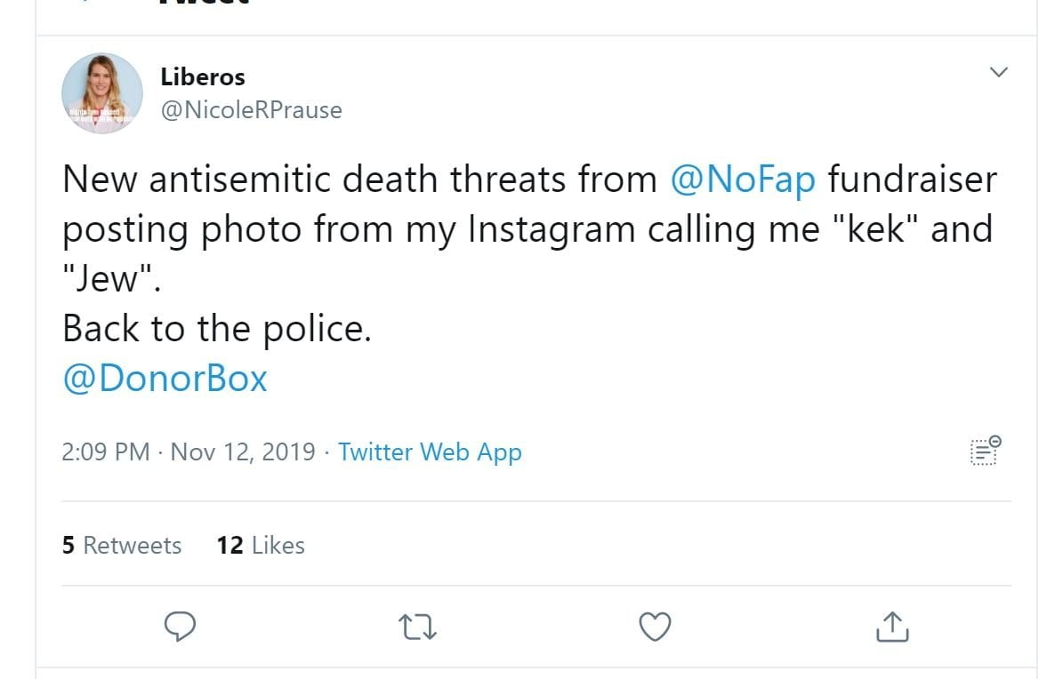This screenshot has width=1055, height=679.
Task: Open the @DonorBox mention
Action: 165,379
